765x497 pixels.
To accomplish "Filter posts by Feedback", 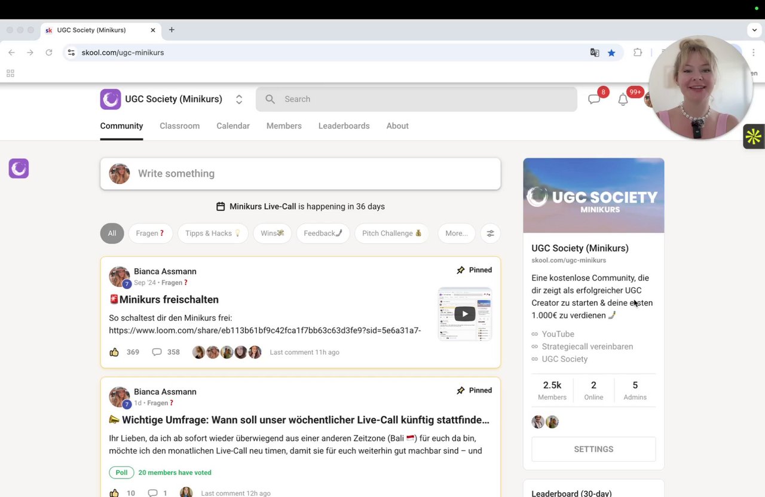I will [323, 234].
